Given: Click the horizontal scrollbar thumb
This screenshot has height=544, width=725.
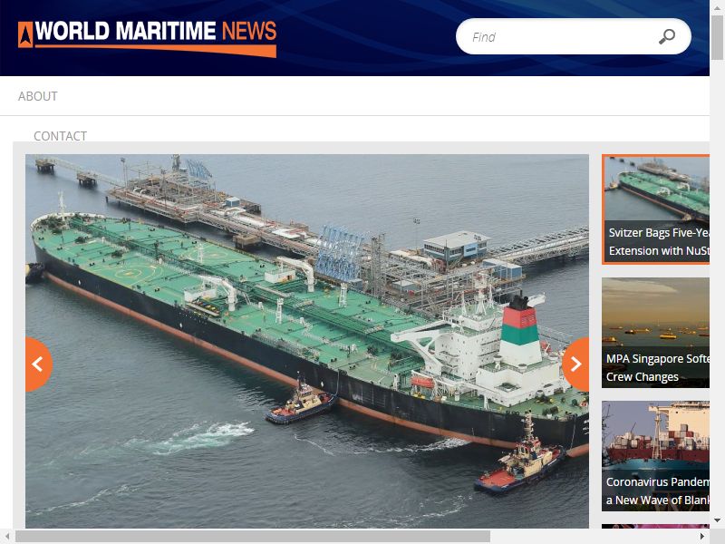Looking at the screenshot, I should (253, 536).
